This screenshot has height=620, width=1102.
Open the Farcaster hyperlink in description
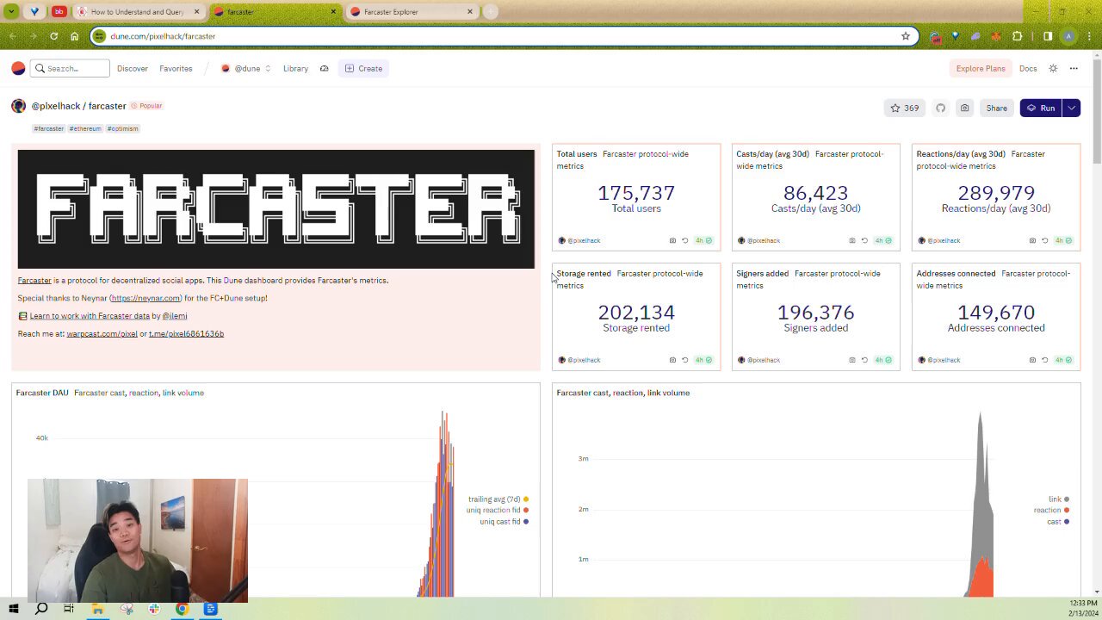tap(34, 280)
